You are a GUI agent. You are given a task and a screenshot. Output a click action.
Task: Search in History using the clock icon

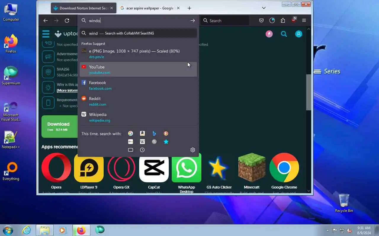pos(142,150)
